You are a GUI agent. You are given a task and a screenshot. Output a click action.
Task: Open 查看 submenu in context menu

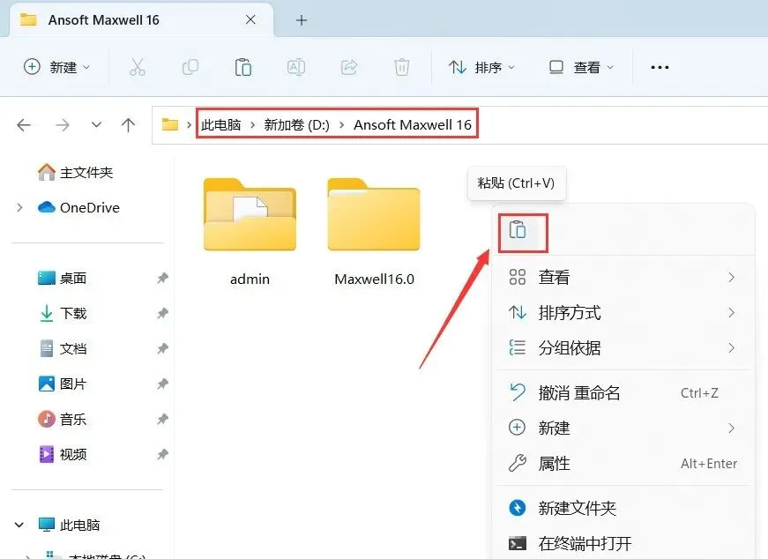pyautogui.click(x=623, y=277)
